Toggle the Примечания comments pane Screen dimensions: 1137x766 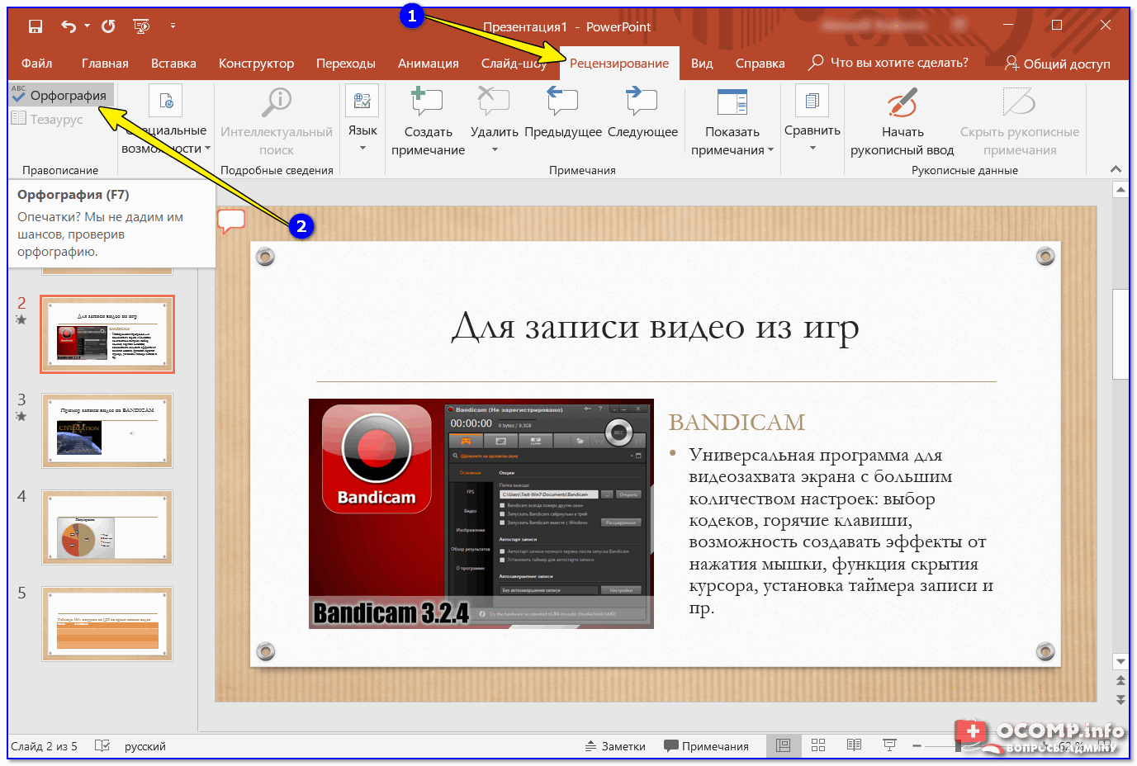coord(707,746)
